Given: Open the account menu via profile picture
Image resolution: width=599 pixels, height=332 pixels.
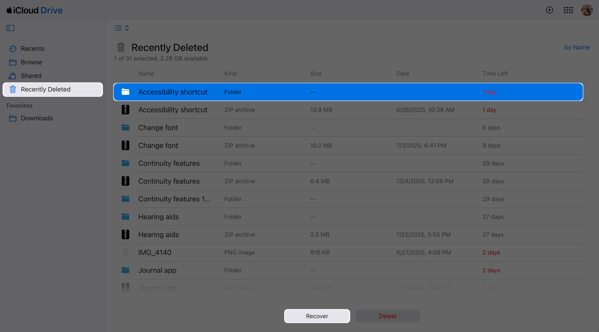Looking at the screenshot, I should click(587, 10).
